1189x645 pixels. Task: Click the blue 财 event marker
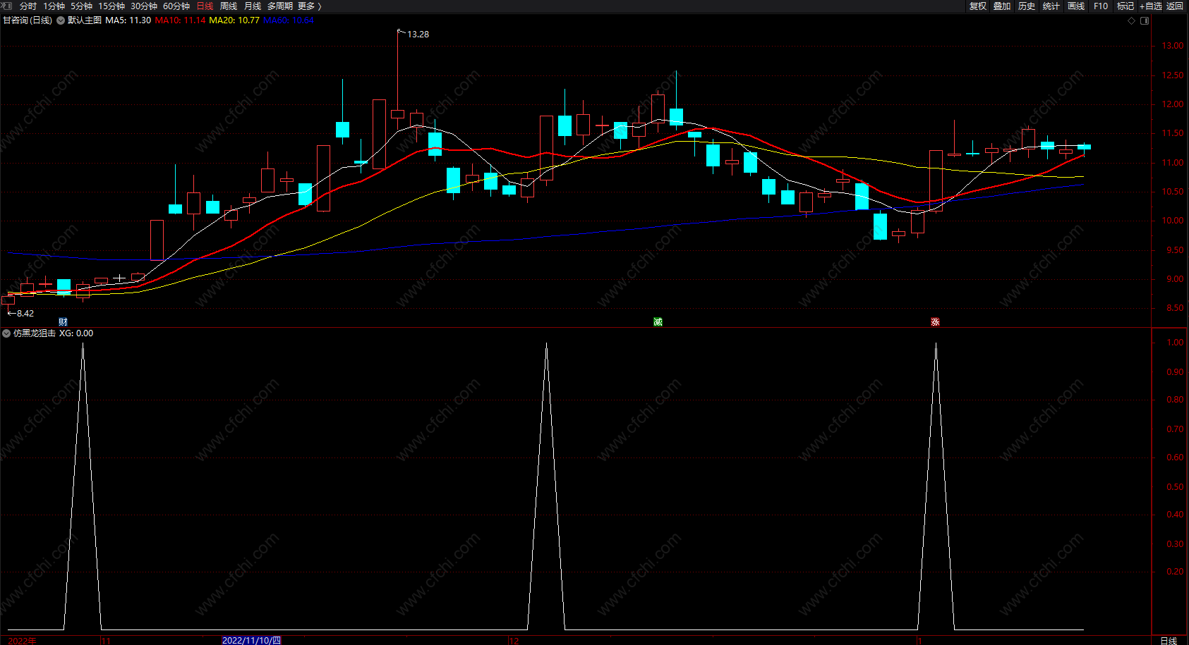63,322
